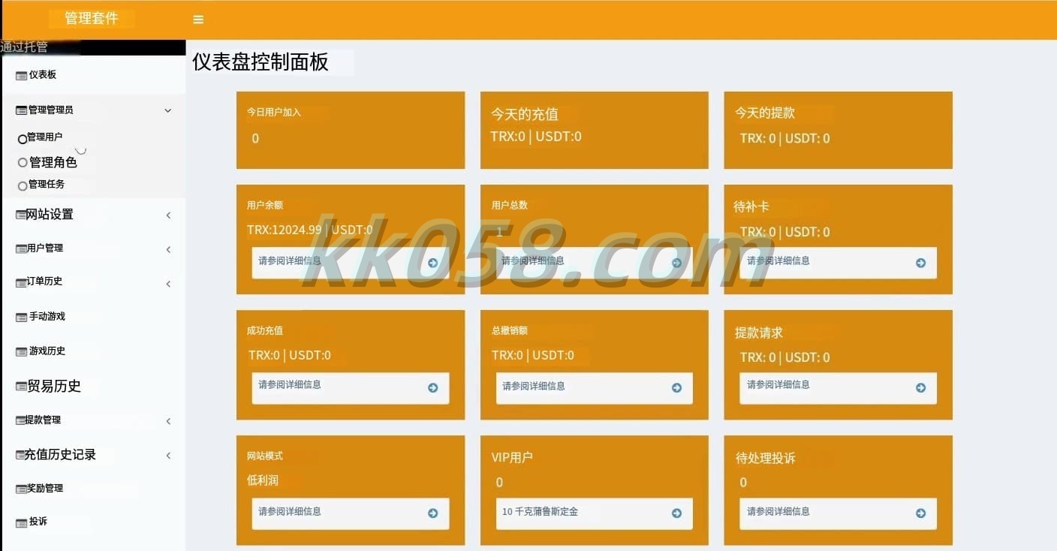Expand the 充值历史记录 chevron
The width and height of the screenshot is (1057, 551).
pos(168,456)
